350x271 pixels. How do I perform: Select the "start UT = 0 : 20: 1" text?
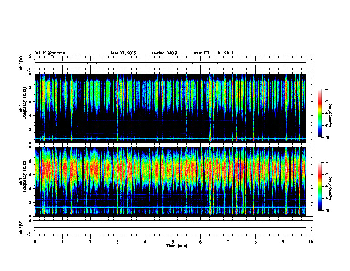[213, 53]
